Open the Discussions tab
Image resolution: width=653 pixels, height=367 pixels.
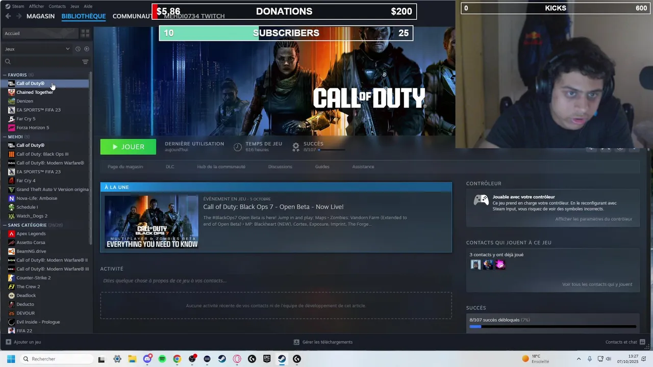[x=280, y=167]
